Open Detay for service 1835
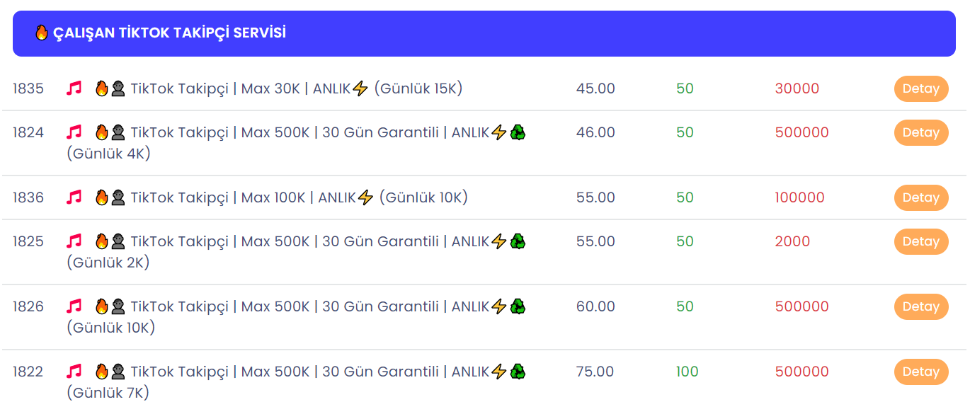 point(921,88)
